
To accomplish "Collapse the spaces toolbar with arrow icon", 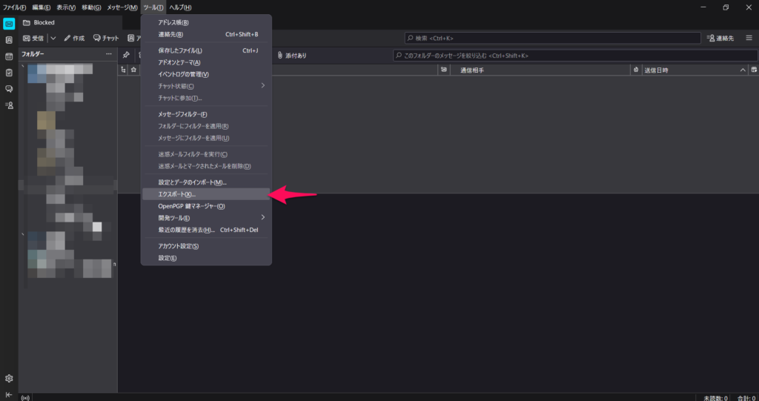I will [x=9, y=394].
